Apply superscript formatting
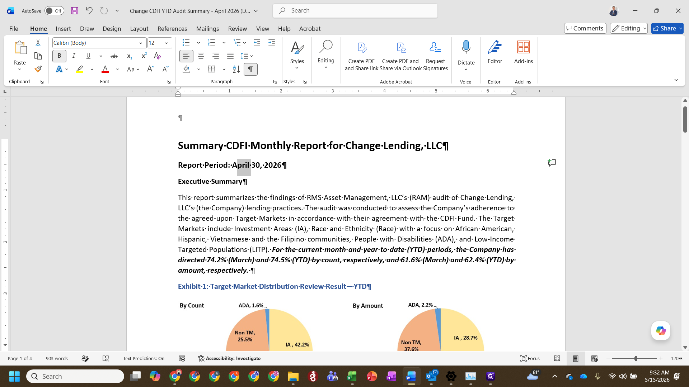This screenshot has height=387, width=689. pos(144,56)
